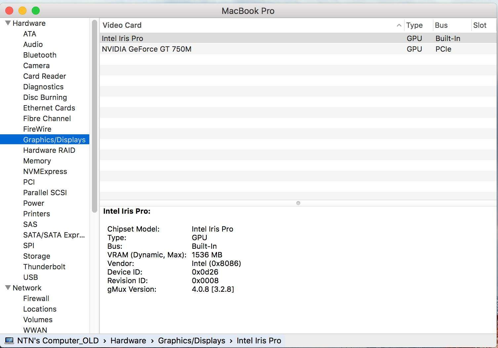Show FireWire details
Image resolution: width=498 pixels, height=348 pixels.
(37, 129)
